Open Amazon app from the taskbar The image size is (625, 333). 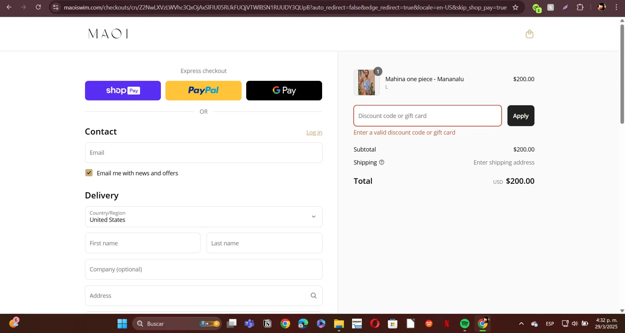tap(357, 323)
